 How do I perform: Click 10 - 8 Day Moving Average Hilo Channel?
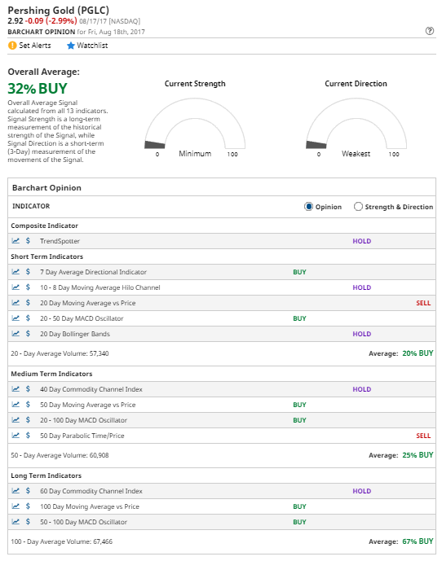point(100,287)
